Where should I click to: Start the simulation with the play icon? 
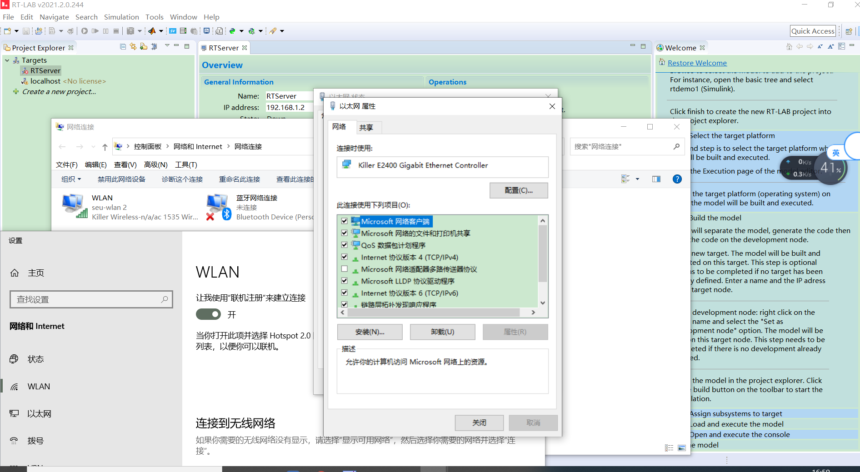(85, 31)
